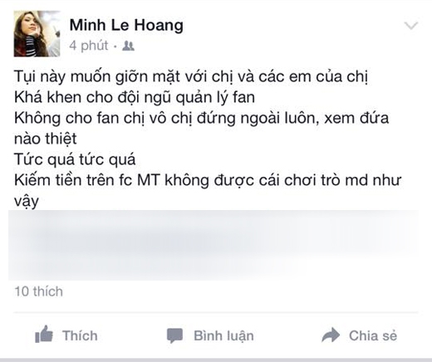Click the line starting "Khá khen cho"

(x=135, y=98)
